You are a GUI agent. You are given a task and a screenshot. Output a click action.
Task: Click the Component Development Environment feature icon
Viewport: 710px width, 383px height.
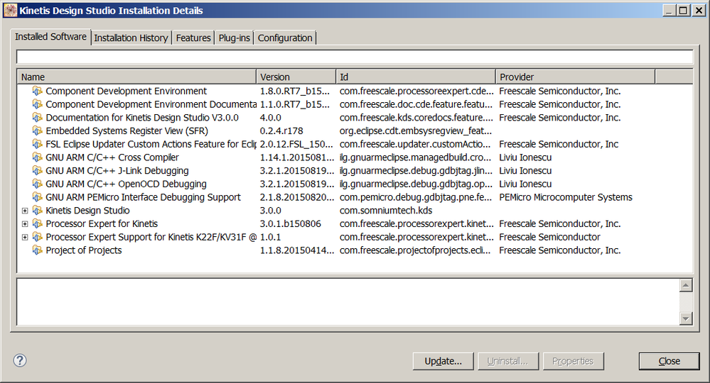[37, 91]
